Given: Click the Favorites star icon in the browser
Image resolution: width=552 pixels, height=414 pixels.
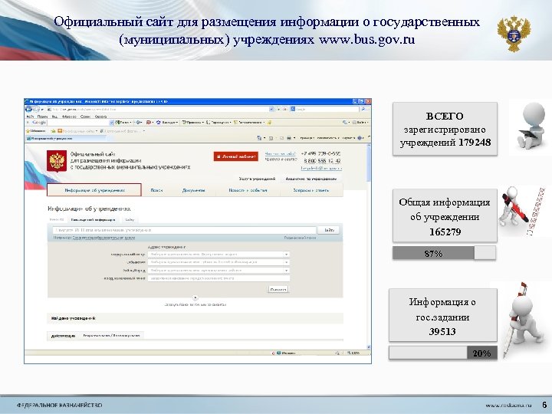Looking at the screenshot, I should [28, 130].
